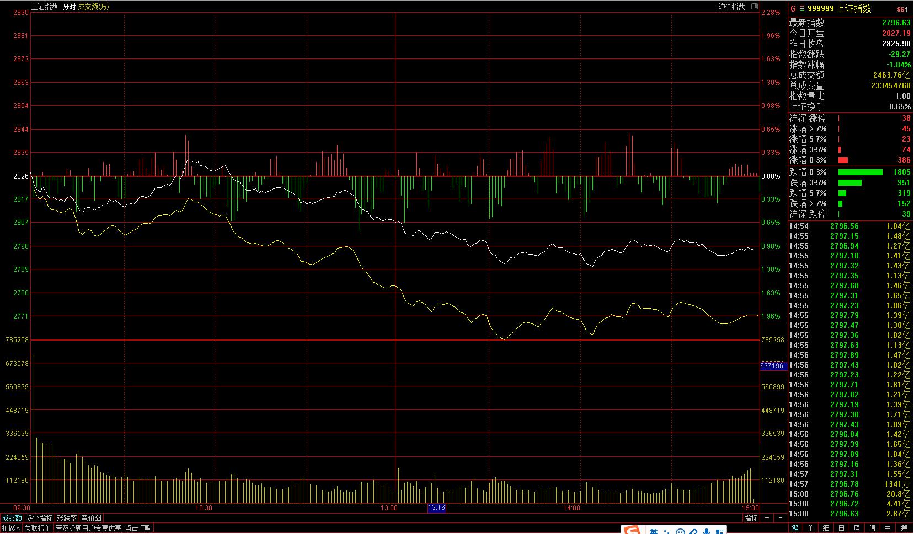Open the 沪深指数 overlay selector

click(x=731, y=7)
